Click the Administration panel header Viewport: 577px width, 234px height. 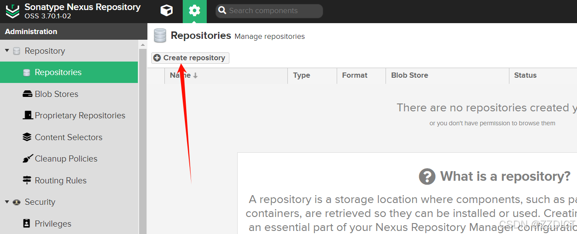pos(74,31)
